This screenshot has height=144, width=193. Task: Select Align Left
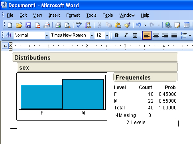click(147, 35)
